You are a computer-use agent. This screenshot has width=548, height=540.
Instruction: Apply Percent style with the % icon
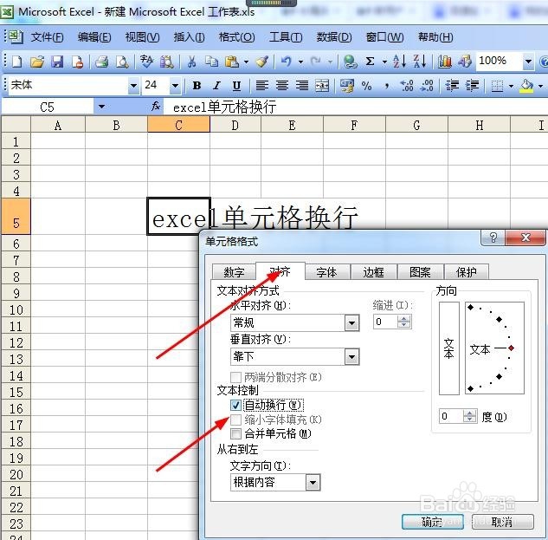click(x=366, y=86)
